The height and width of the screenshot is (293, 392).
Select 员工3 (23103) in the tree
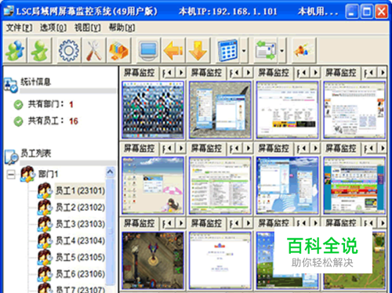click(x=80, y=224)
